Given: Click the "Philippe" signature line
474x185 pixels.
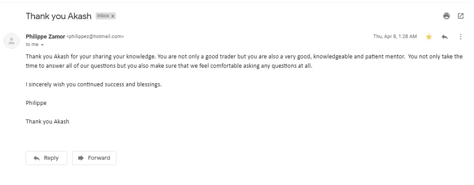Looking at the screenshot, I should [36, 103].
